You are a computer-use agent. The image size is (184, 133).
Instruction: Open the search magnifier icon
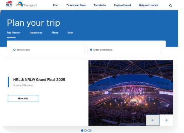click(x=170, y=5)
